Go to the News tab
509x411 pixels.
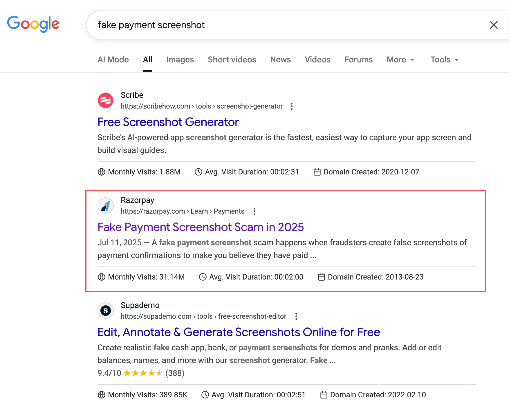coord(280,60)
